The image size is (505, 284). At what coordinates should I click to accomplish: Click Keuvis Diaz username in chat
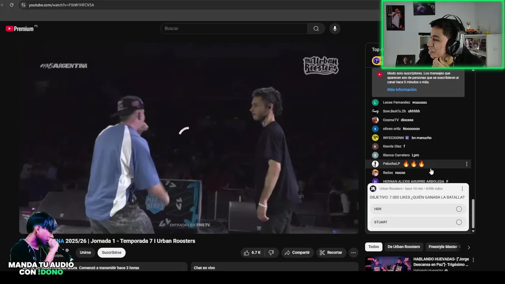tap(392, 146)
